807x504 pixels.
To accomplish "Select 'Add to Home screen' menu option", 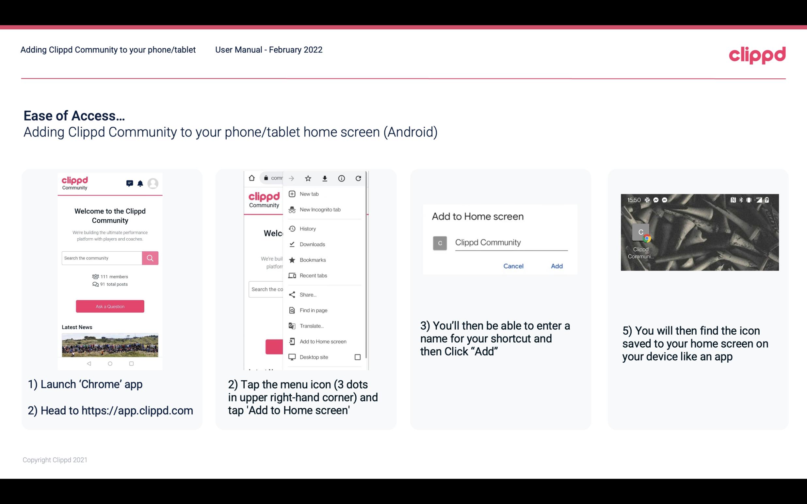I will [x=322, y=341].
